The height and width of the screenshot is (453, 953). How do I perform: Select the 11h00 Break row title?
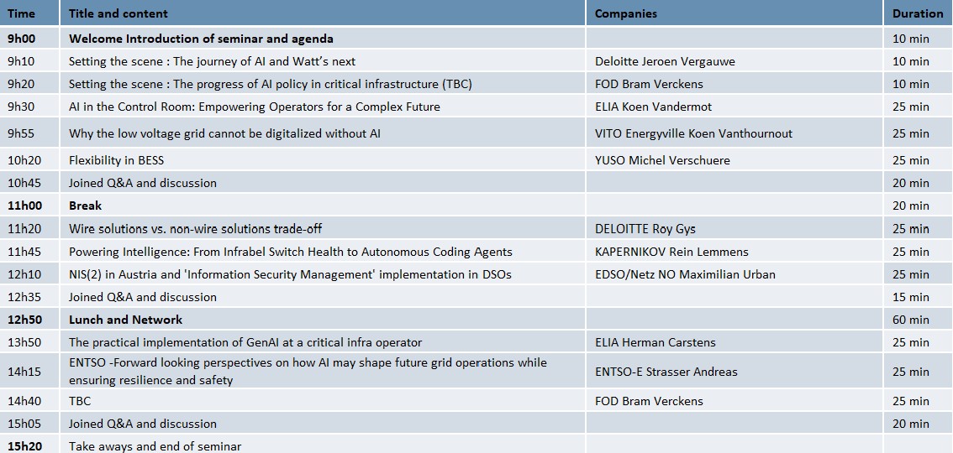coord(85,206)
